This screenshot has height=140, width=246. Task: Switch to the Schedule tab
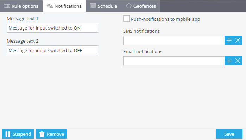point(104,6)
